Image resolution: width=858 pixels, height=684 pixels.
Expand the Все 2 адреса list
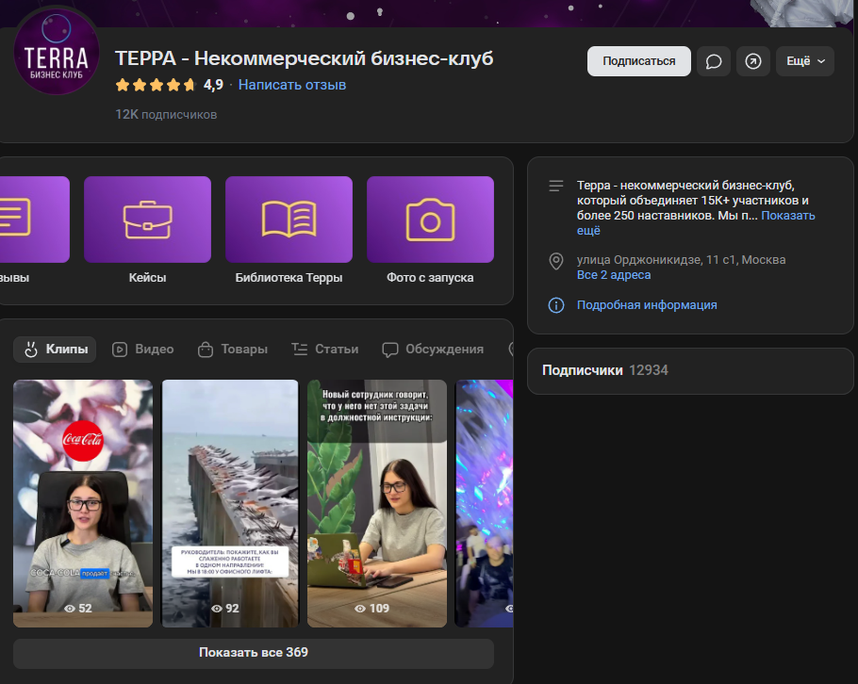pyautogui.click(x=614, y=275)
